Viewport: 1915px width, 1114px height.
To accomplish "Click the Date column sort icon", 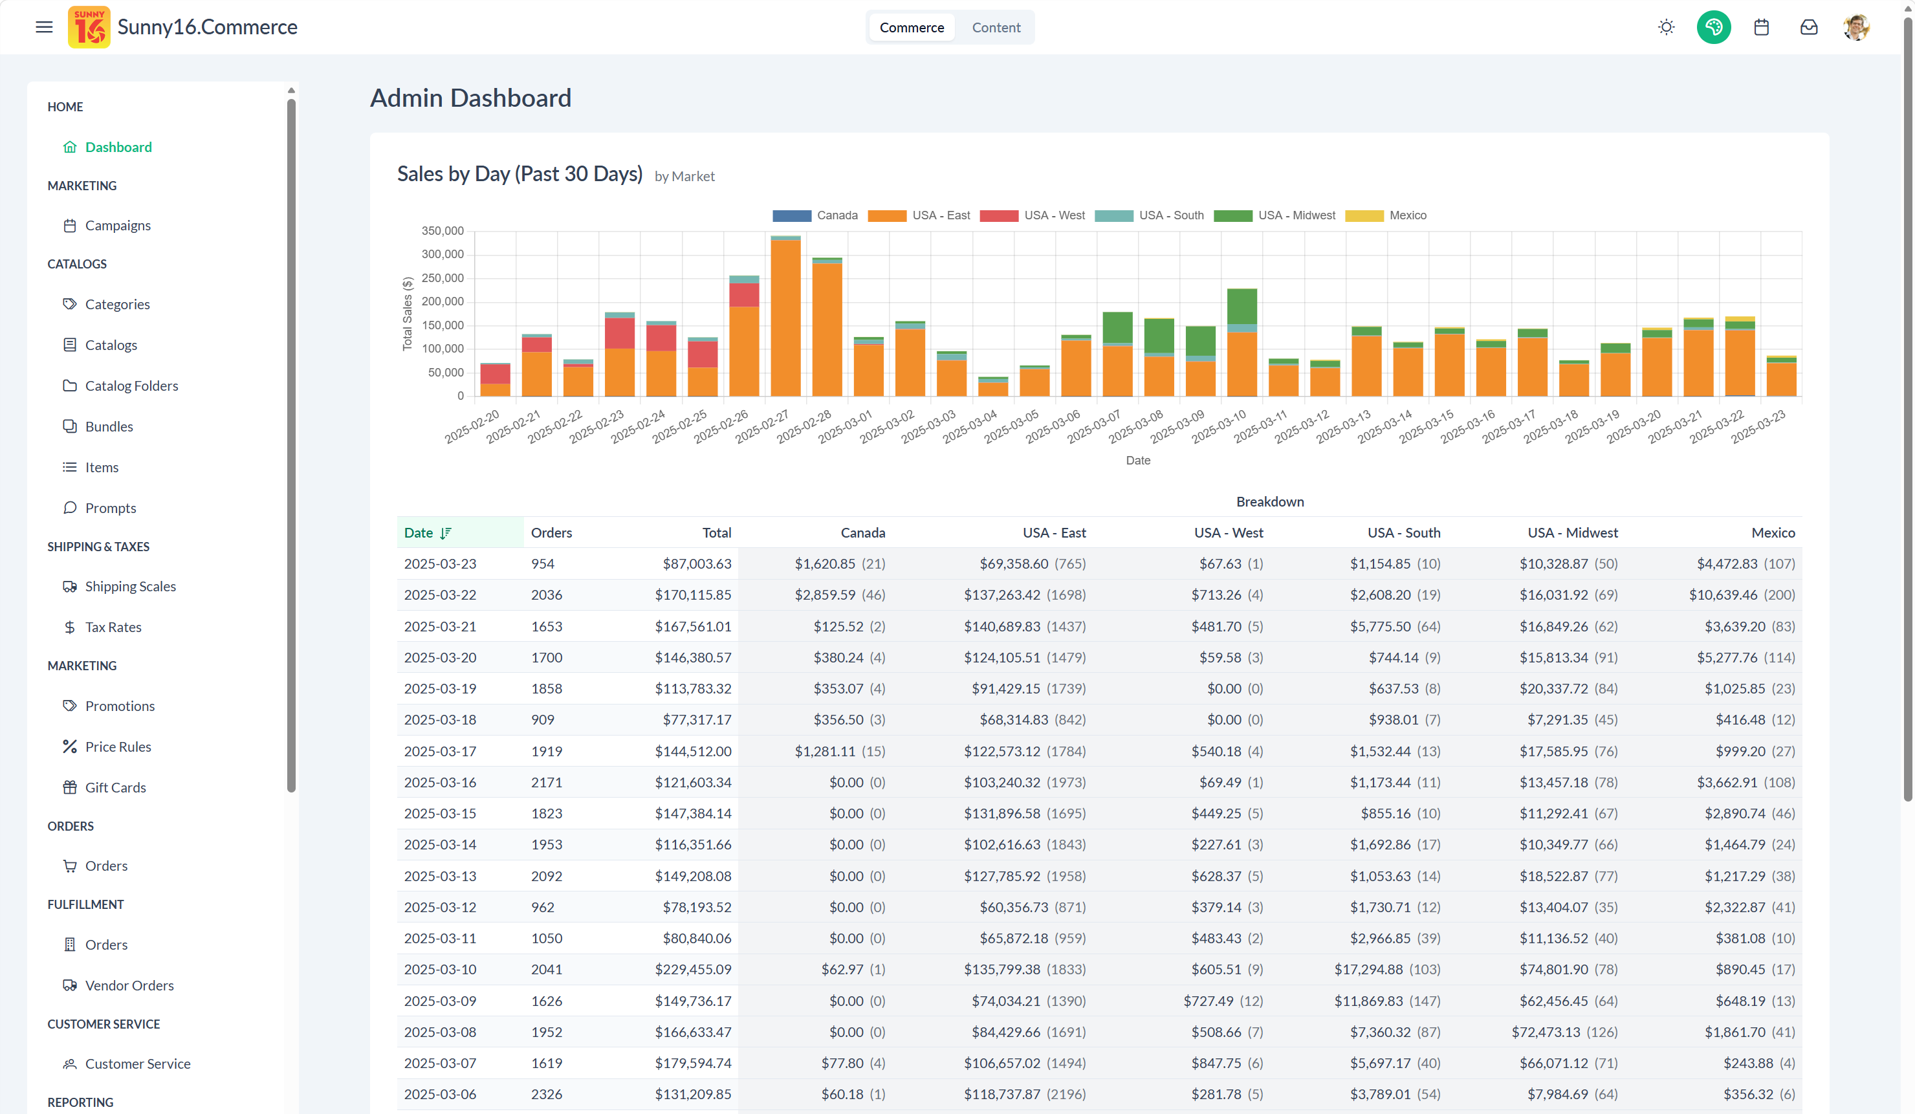I will (445, 532).
